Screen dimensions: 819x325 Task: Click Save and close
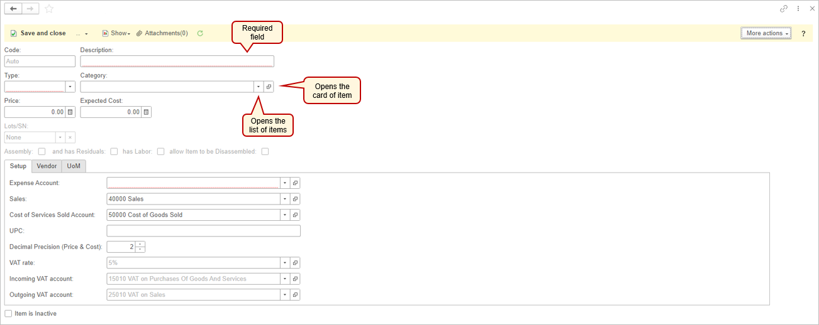tap(38, 33)
